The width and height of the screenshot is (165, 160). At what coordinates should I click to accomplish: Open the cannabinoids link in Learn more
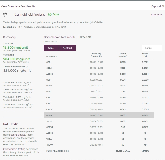click(x=20, y=135)
